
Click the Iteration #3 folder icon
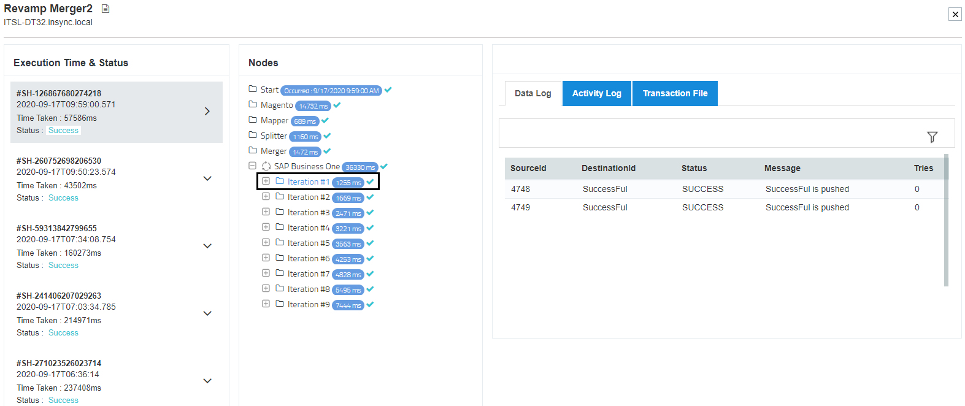[280, 212]
